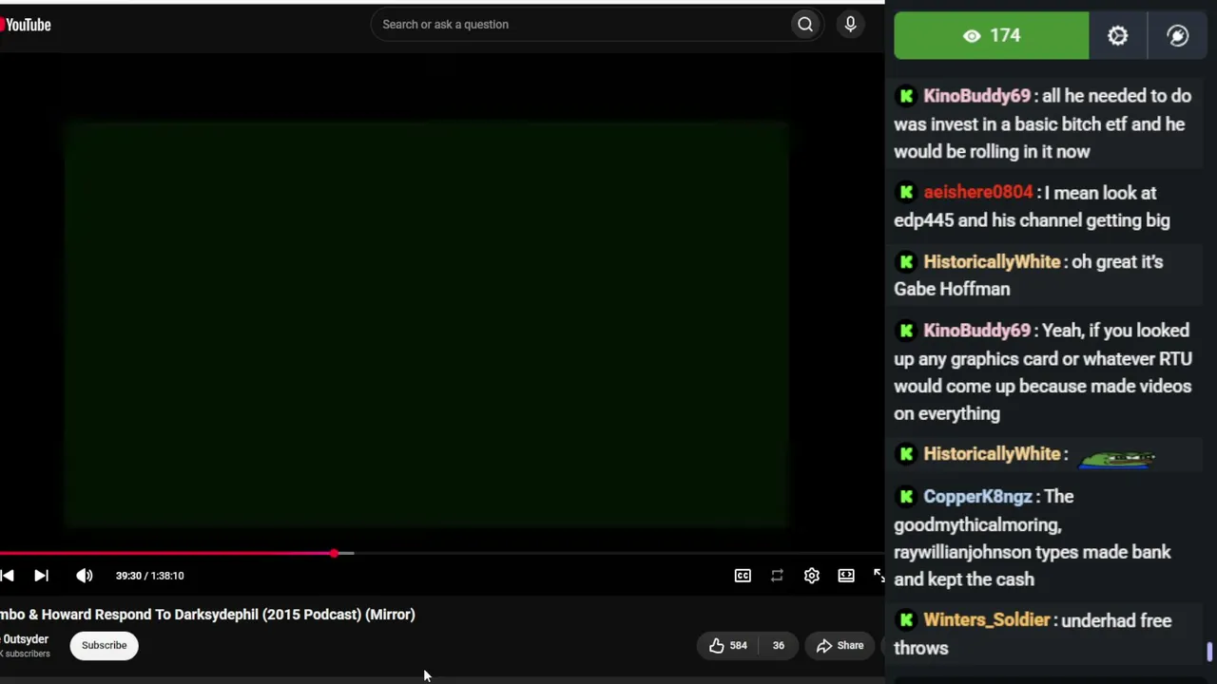Subscribe to the channel

(x=104, y=645)
